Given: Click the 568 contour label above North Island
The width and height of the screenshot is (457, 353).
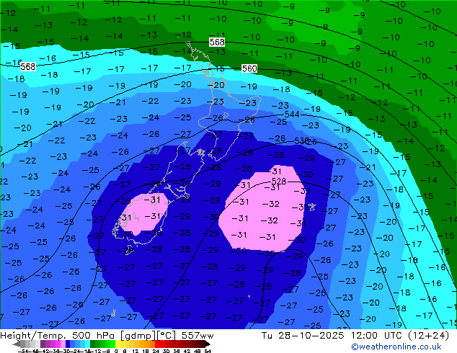Looking at the screenshot, I should (217, 43).
